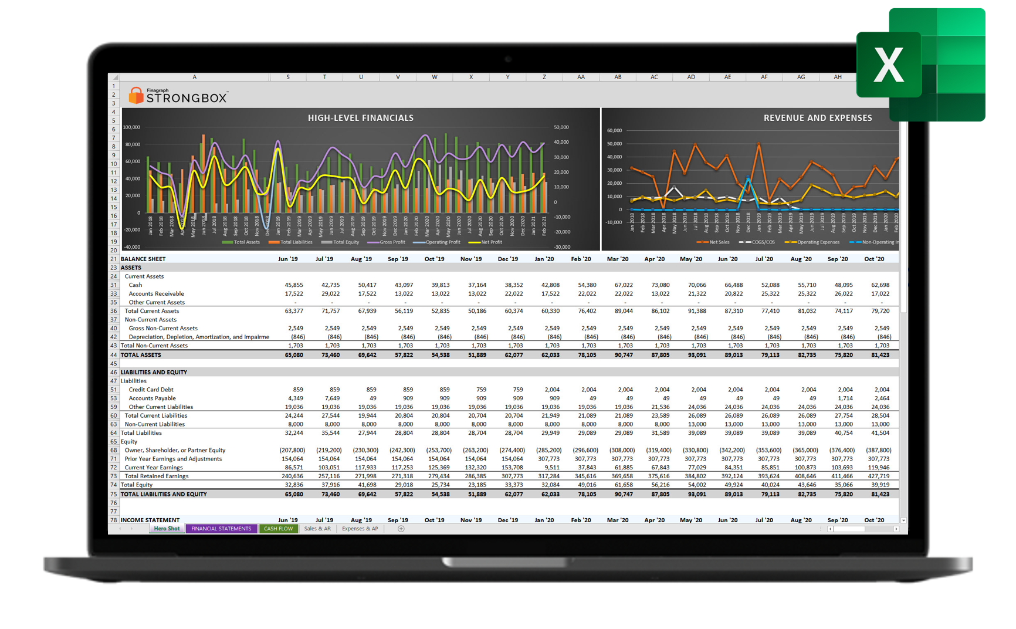The height and width of the screenshot is (629, 1016).
Task: Click the previous sheet navigation arrow
Action: point(120,529)
